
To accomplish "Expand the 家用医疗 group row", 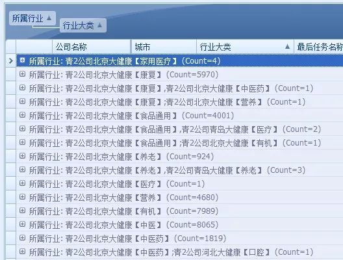I will pyautogui.click(x=22, y=60).
